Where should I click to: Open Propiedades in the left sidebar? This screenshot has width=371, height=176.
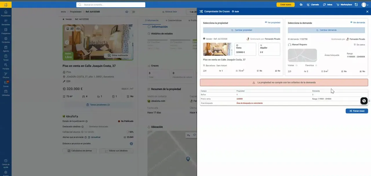coord(6,13)
